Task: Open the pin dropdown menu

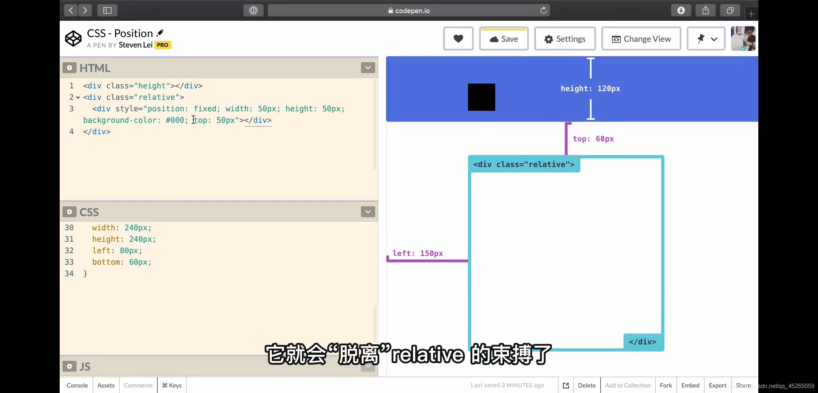Action: pos(706,39)
